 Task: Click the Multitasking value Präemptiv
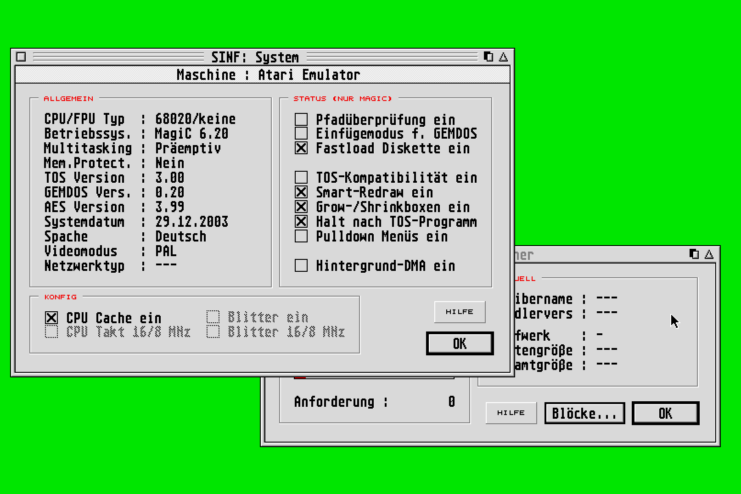188,148
